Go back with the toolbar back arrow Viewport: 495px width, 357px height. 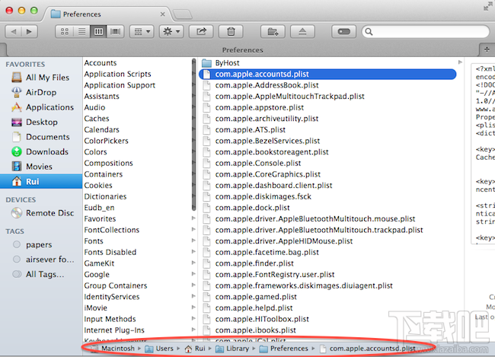[x=14, y=31]
